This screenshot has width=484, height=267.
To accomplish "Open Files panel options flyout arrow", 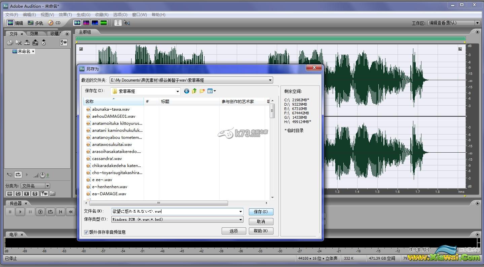I will pyautogui.click(x=67, y=34).
